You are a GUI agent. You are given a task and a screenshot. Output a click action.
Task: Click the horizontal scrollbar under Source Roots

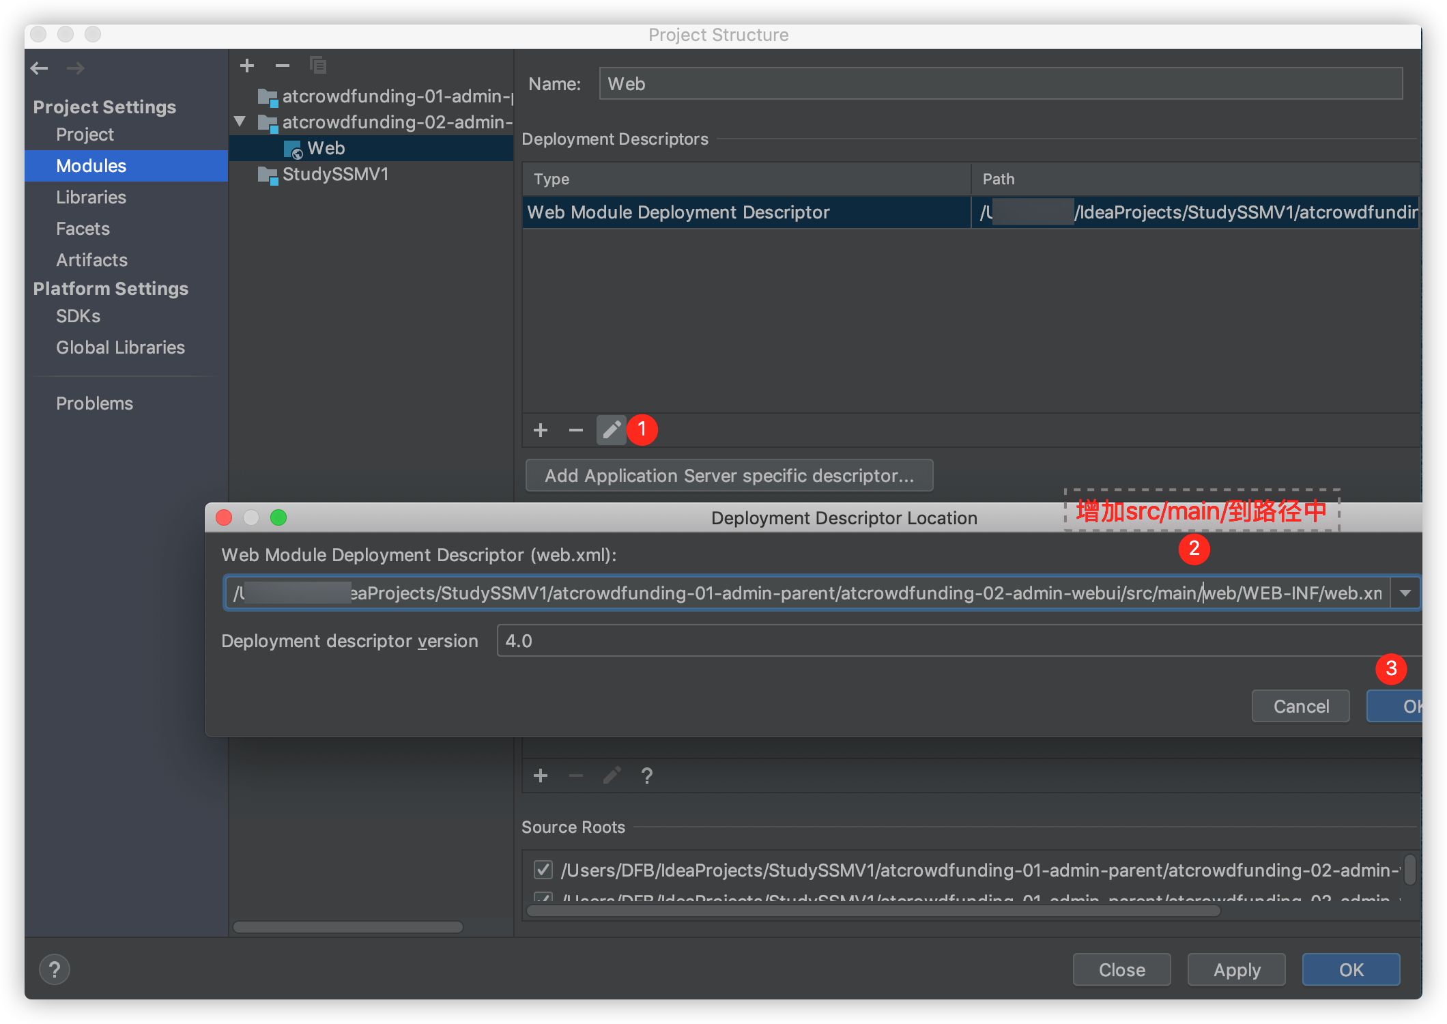tap(874, 911)
